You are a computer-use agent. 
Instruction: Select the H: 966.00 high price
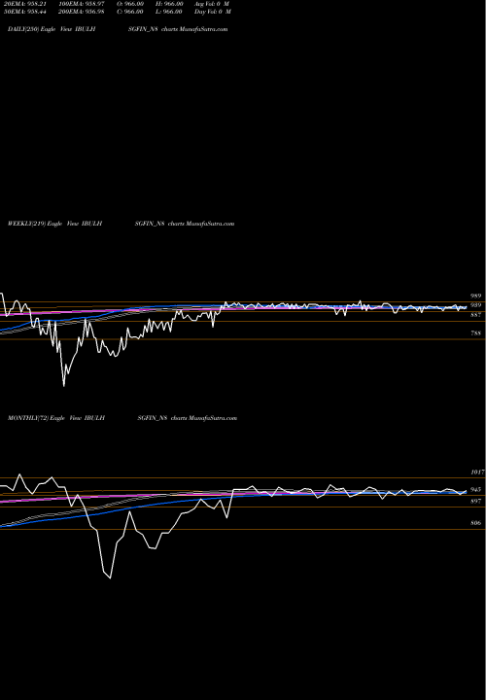pyautogui.click(x=169, y=4)
